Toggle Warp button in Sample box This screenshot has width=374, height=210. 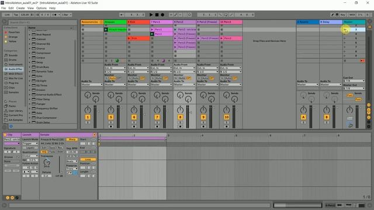pos(72,139)
